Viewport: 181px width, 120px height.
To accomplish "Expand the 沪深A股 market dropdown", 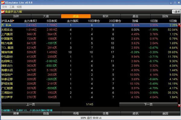I will pos(8,21).
